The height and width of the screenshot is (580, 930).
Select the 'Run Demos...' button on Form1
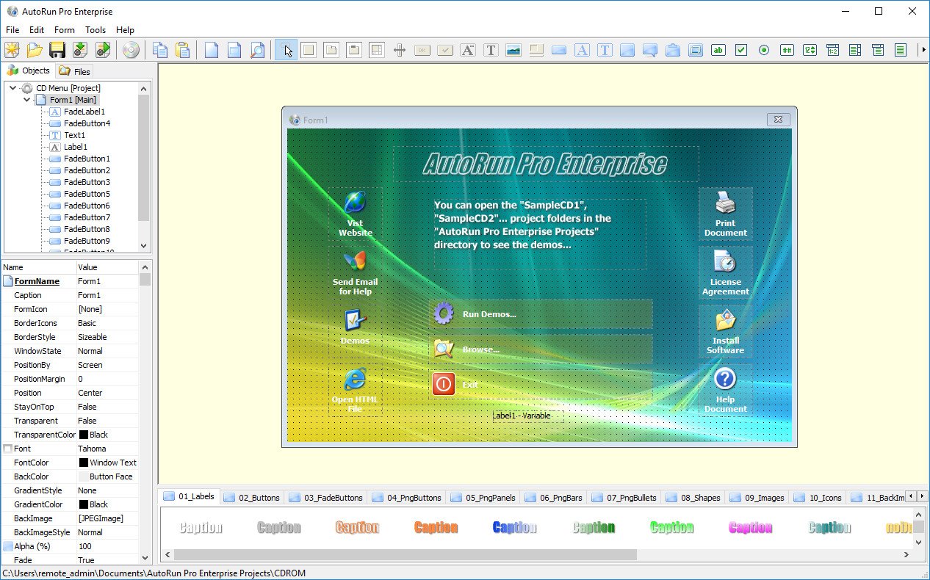click(x=541, y=313)
